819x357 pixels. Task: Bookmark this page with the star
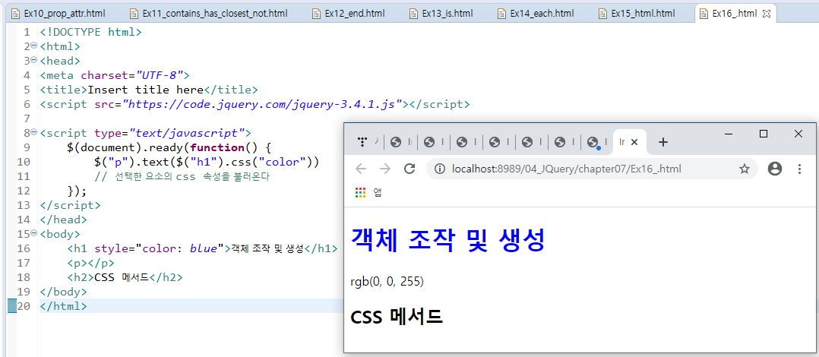coord(745,169)
